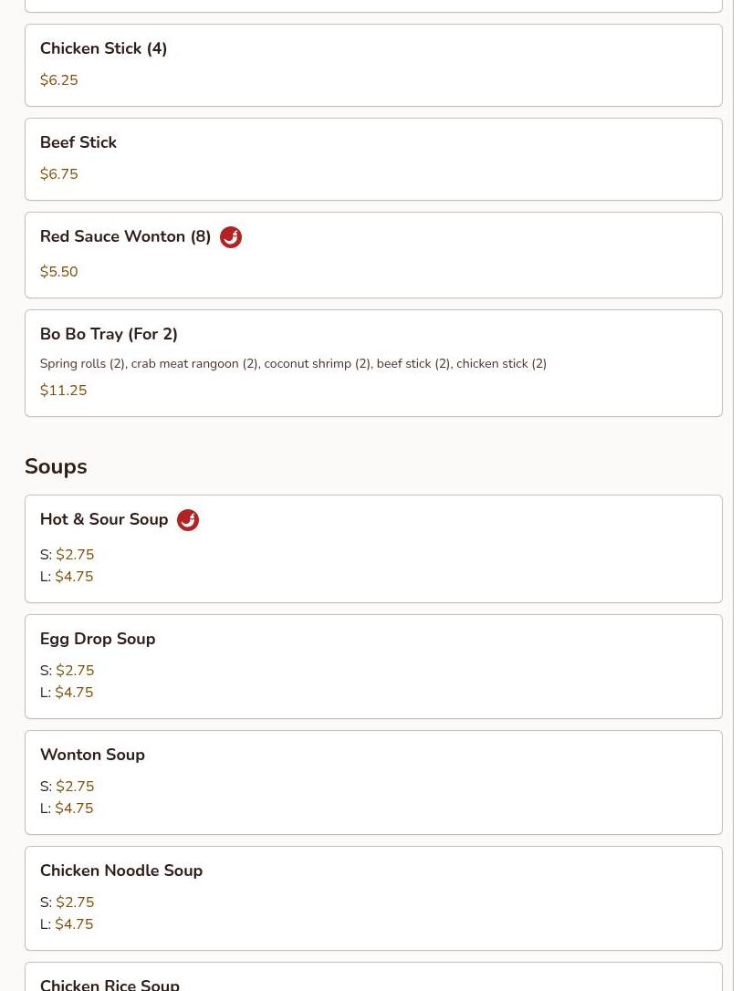Pick large Hot & Sour Soup price

[x=74, y=577]
